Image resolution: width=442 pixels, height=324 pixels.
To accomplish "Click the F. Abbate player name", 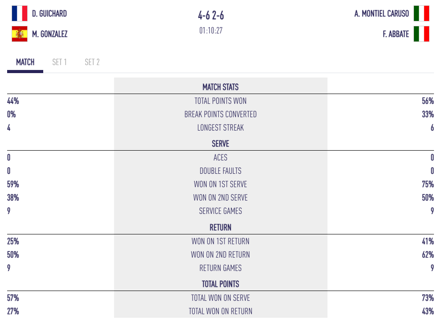I will 396,34.
